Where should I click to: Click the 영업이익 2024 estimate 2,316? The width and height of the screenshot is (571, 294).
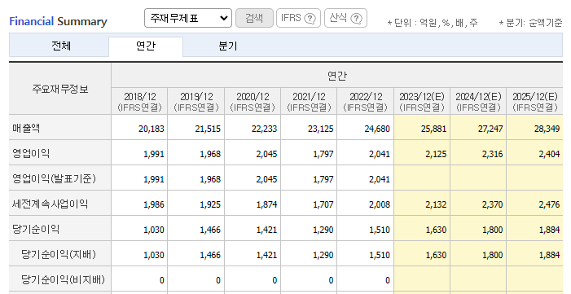click(492, 154)
